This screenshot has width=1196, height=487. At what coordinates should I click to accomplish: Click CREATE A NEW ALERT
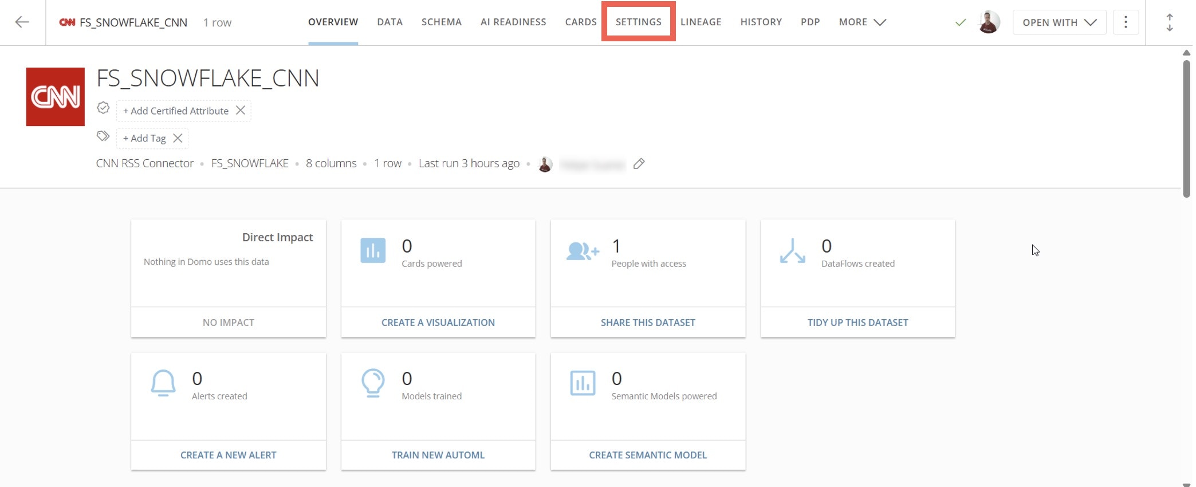[x=229, y=455]
